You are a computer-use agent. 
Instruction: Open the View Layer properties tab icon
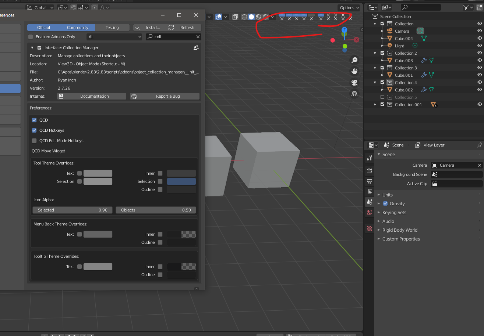(x=370, y=191)
